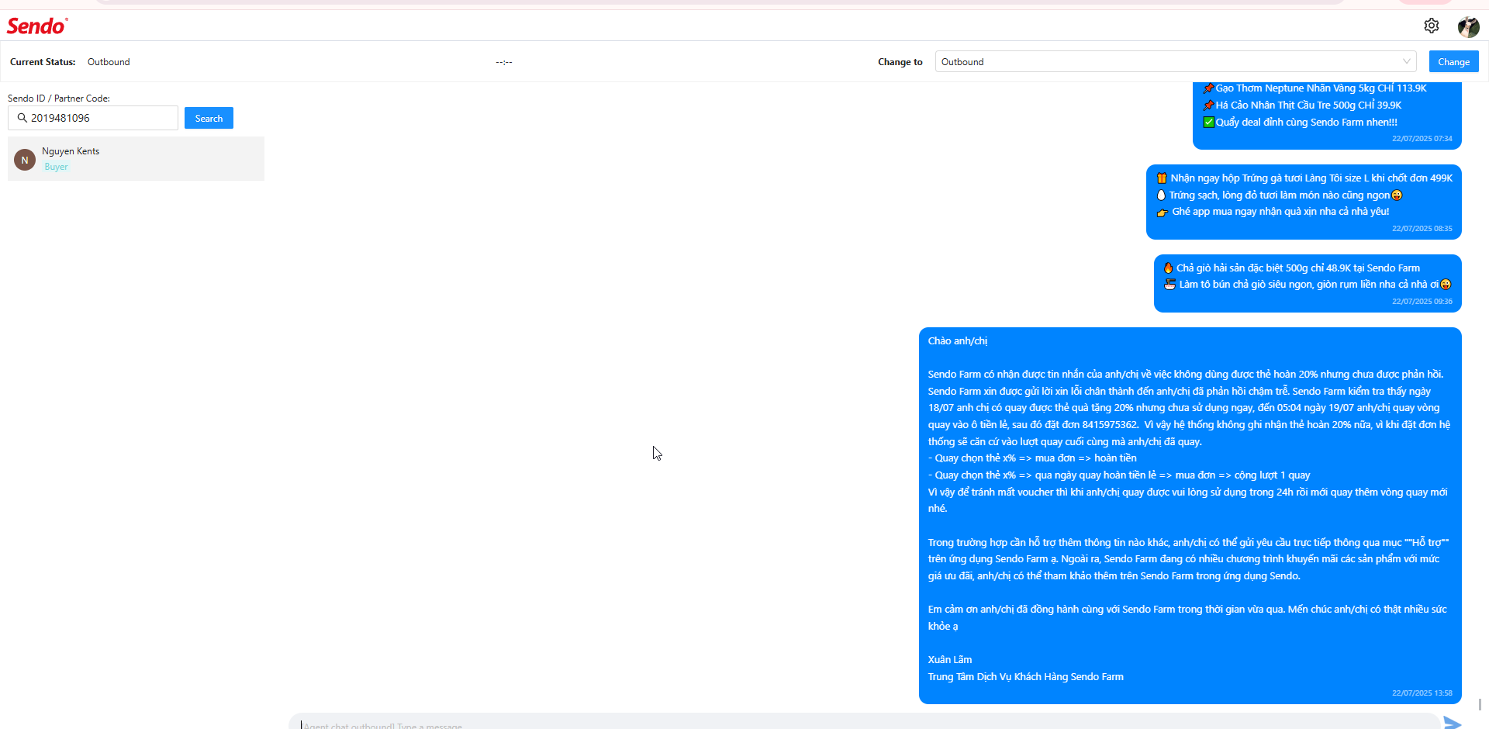Click the Gạo Thơm Neptune message line
Viewport: 1489px width, 729px height.
(1315, 88)
